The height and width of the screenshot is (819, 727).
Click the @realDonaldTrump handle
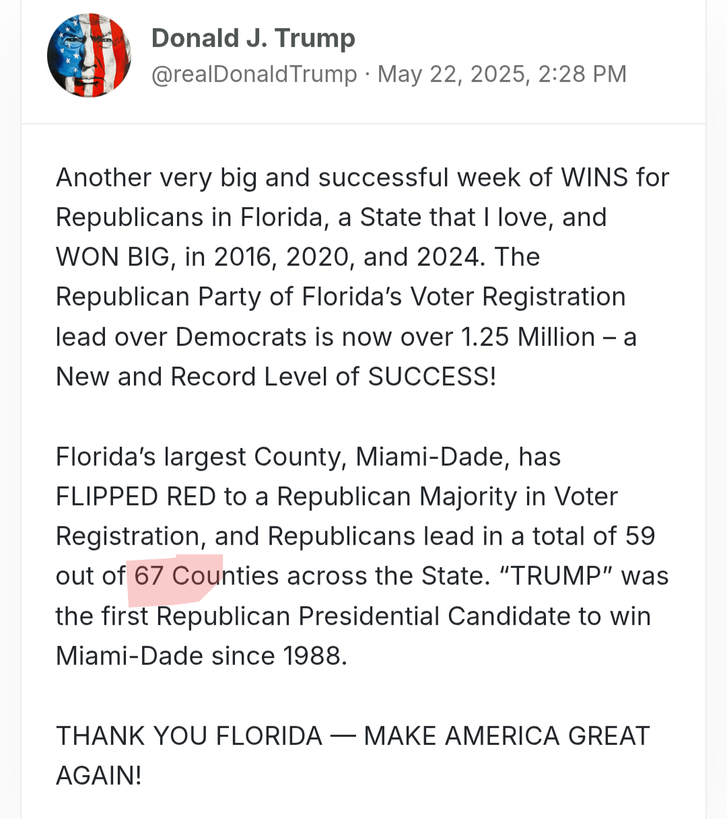point(254,74)
